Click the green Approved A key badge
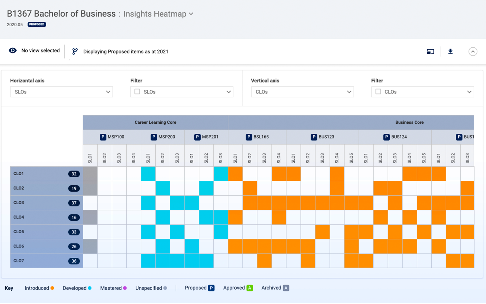The width and height of the screenshot is (486, 304). (x=250, y=288)
